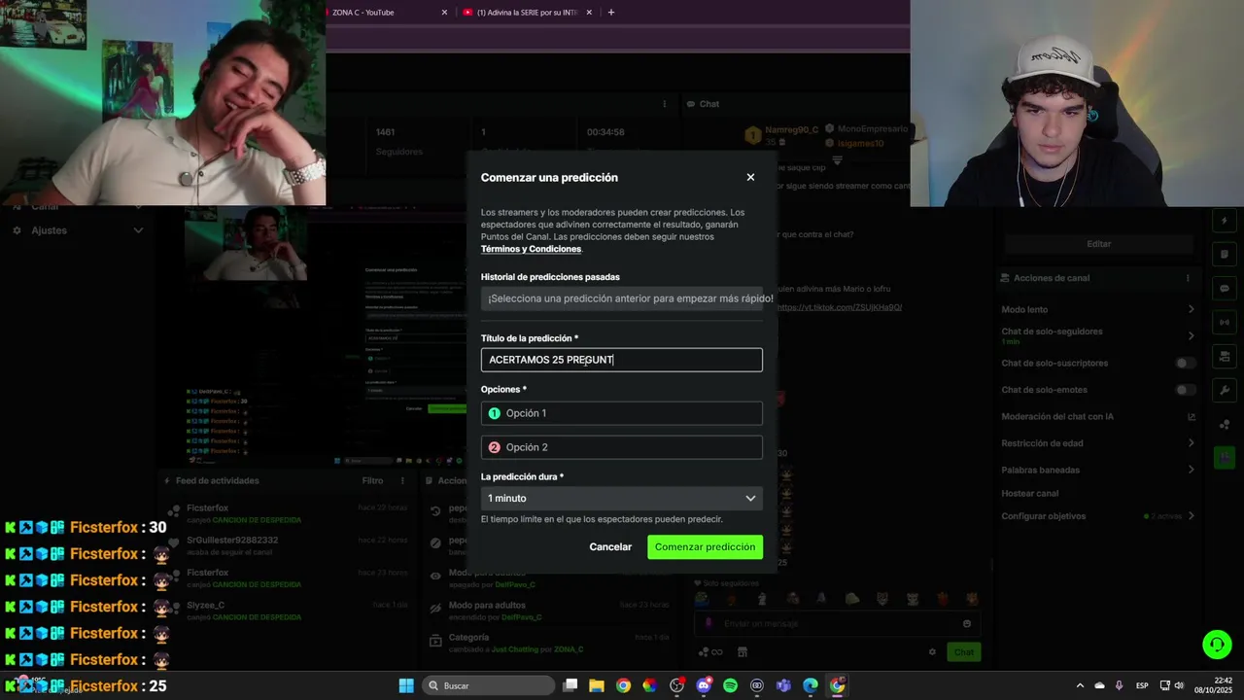Open the Filtro option in activity feed
Image resolution: width=1244 pixels, height=700 pixels.
point(372,480)
